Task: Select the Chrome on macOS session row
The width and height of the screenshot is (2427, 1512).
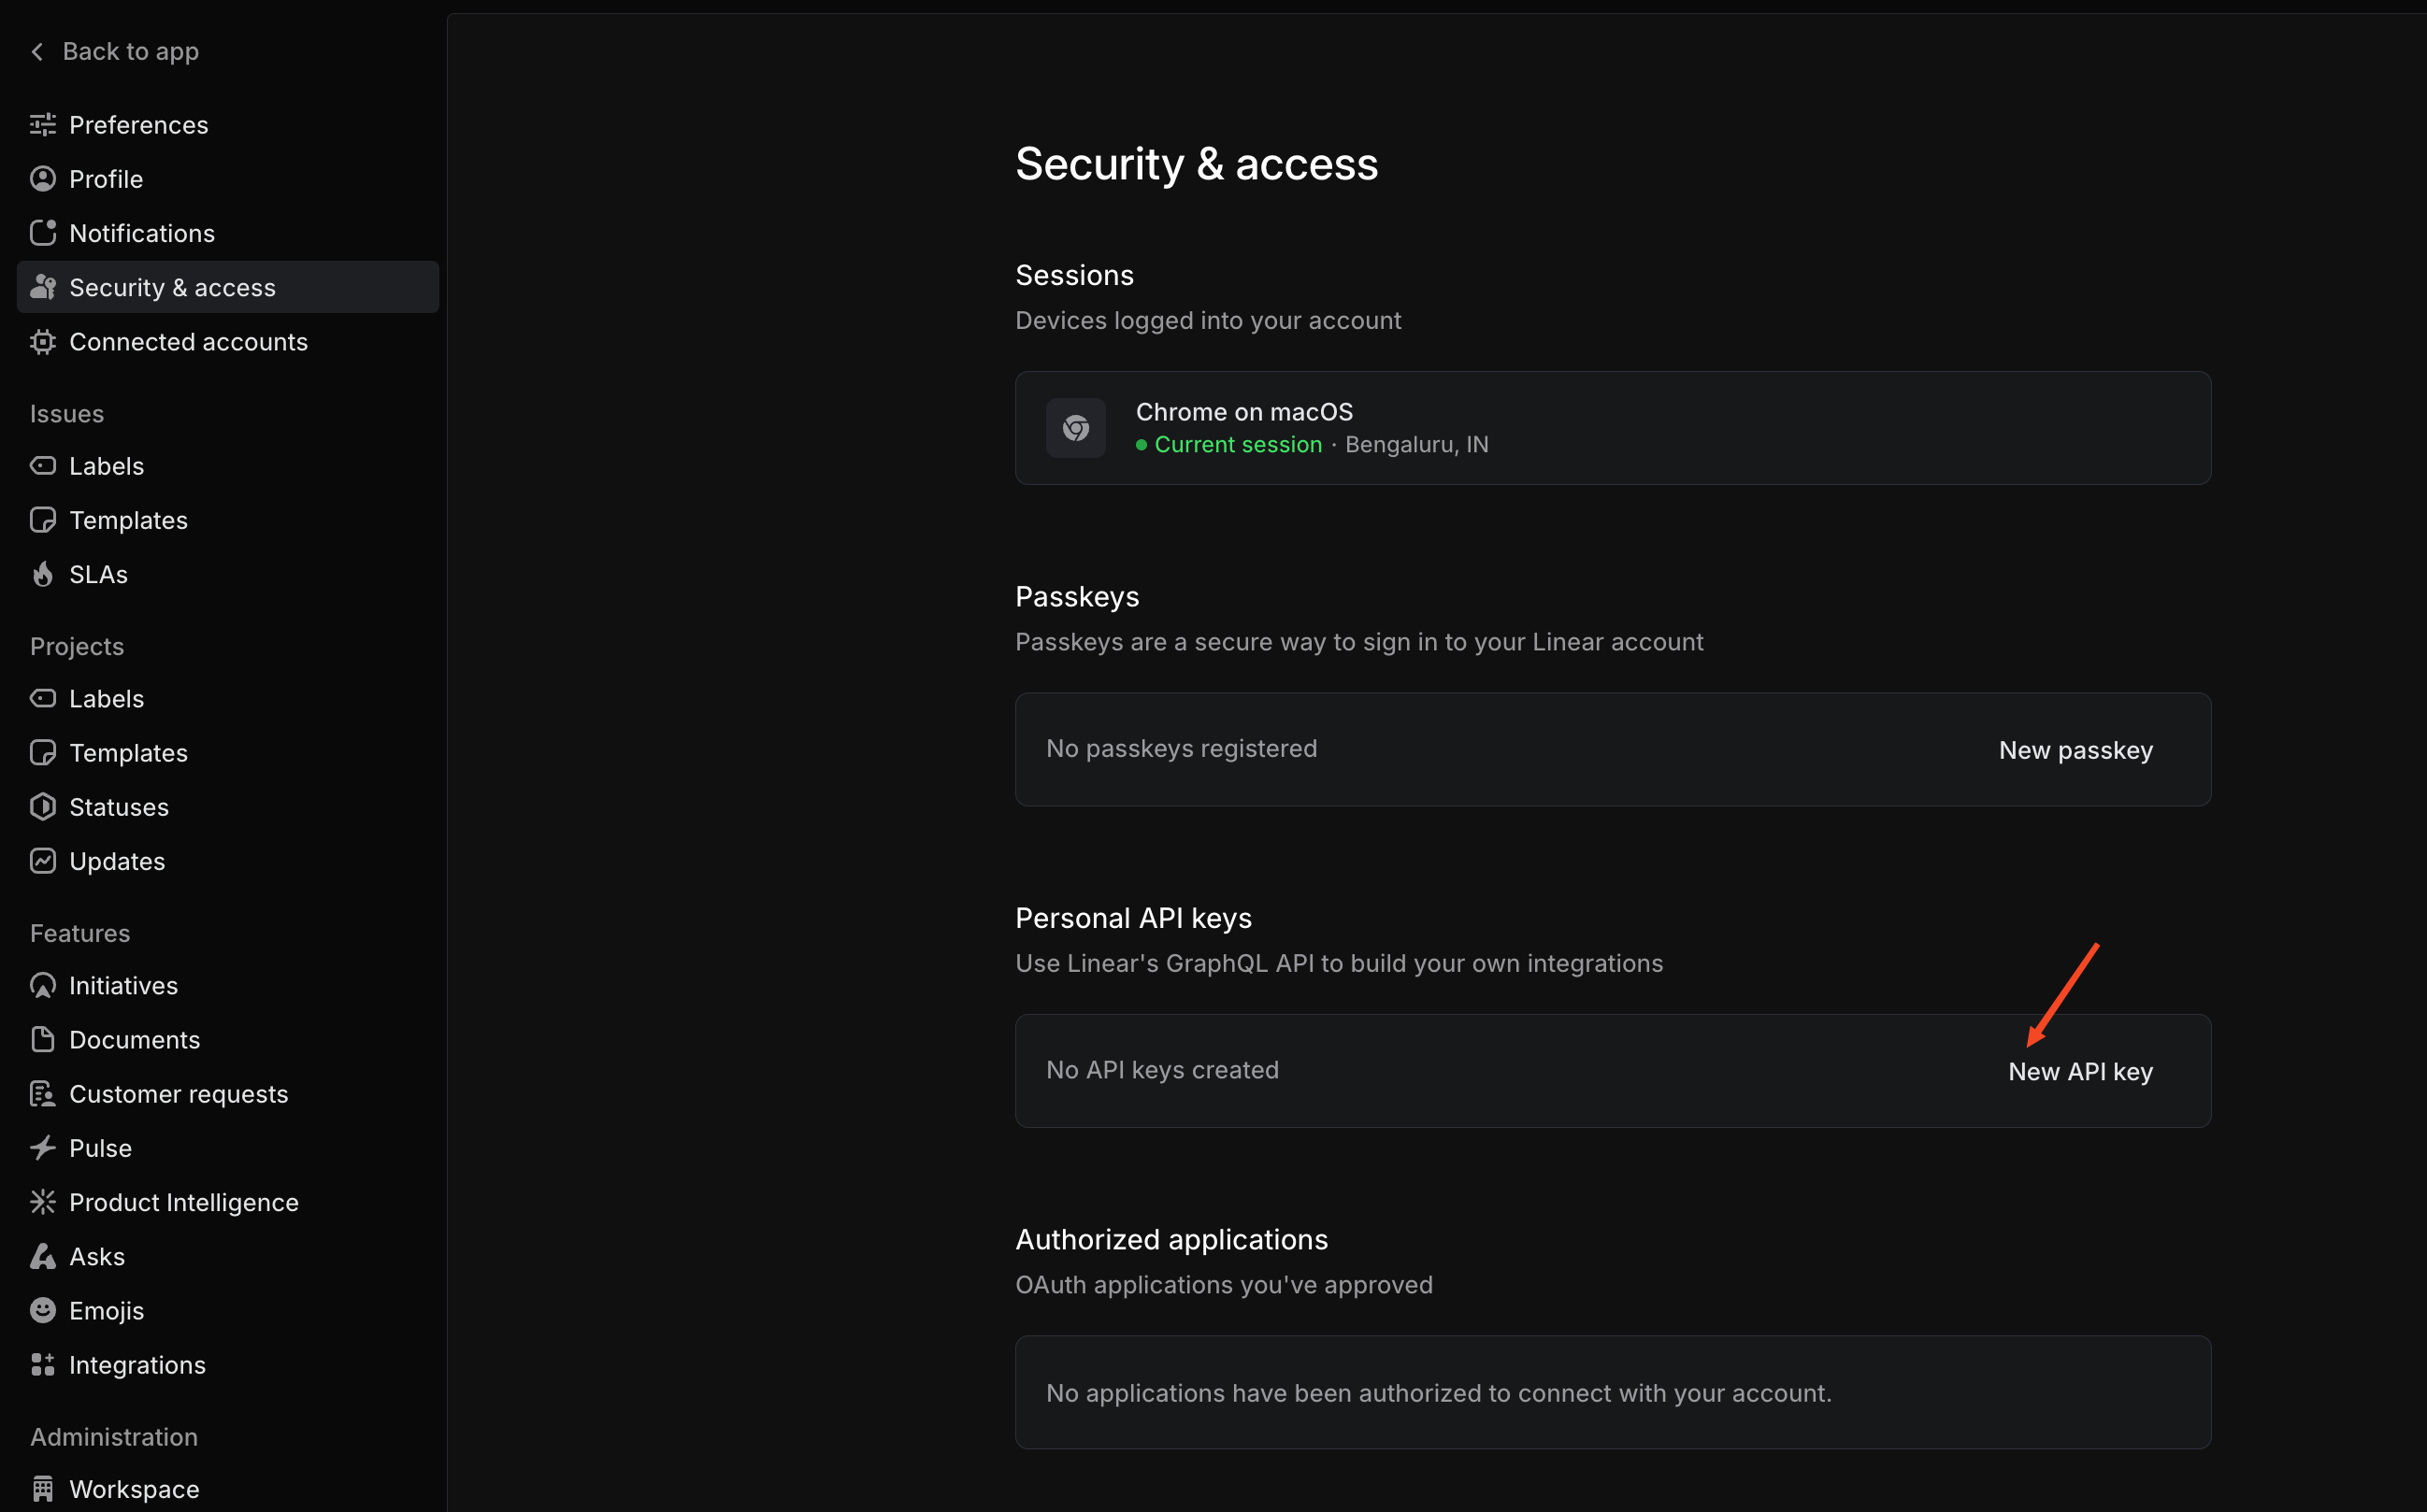Action: 1612,429
